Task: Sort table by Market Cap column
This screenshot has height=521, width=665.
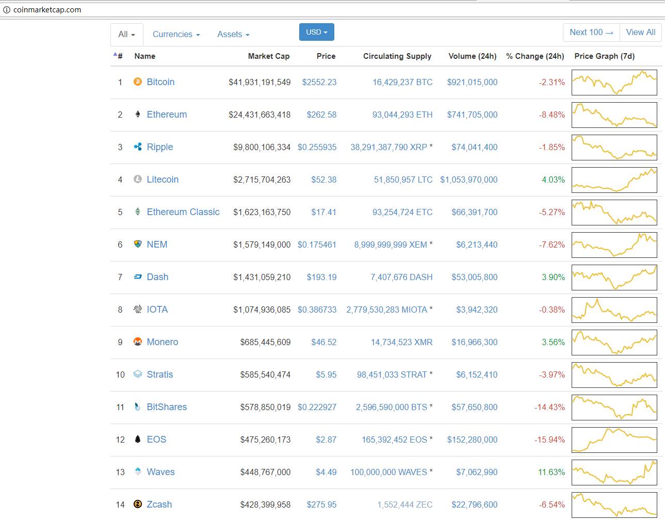Action: click(269, 56)
